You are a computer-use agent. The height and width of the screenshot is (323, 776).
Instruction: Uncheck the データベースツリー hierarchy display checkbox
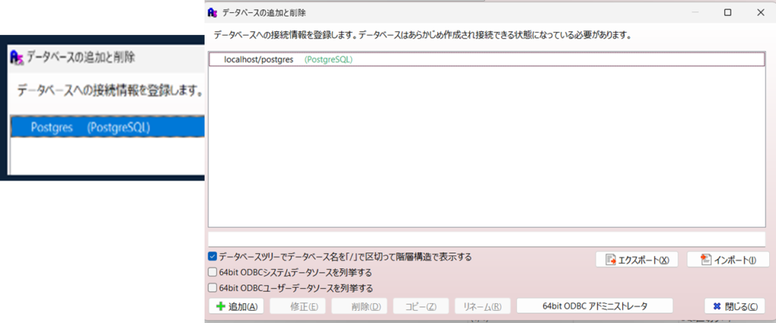213,257
